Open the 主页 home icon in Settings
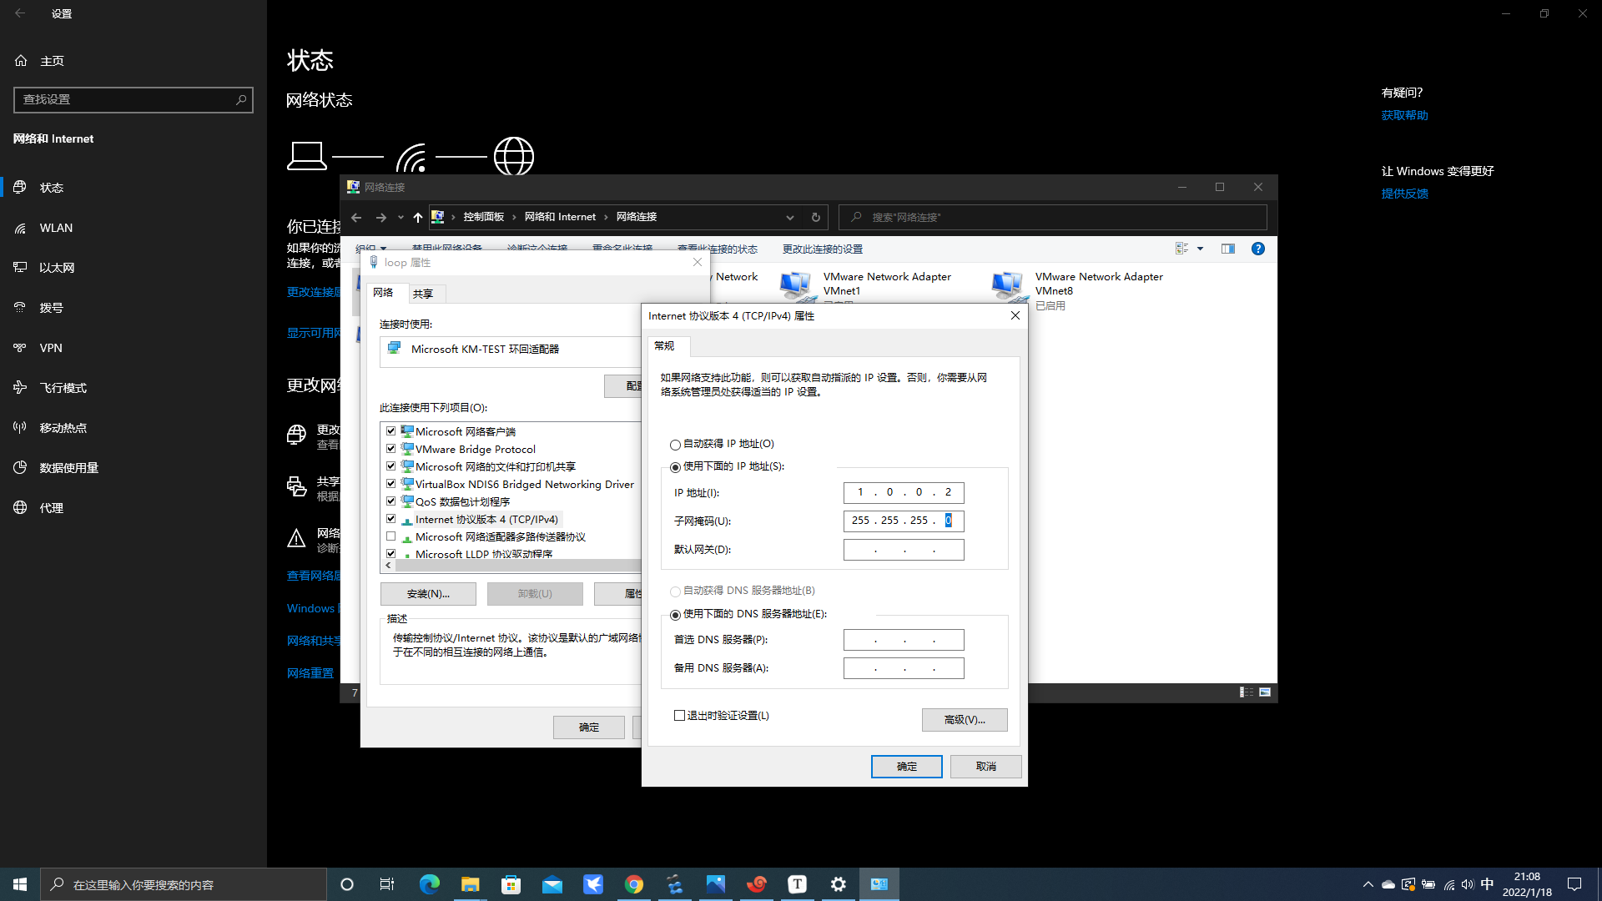This screenshot has width=1602, height=901. click(22, 61)
